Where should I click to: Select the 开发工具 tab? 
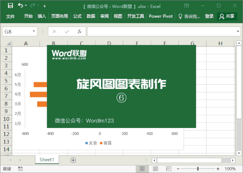[136, 16]
